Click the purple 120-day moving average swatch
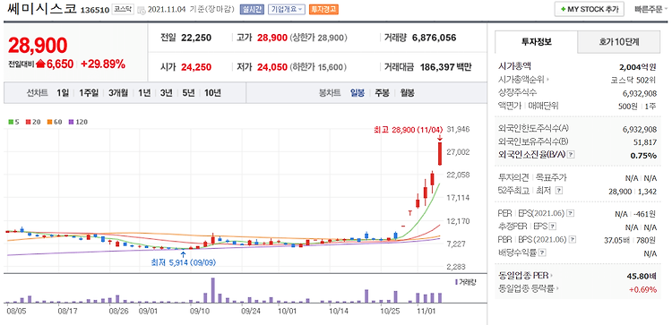The height and width of the screenshot is (325, 672). (x=71, y=122)
